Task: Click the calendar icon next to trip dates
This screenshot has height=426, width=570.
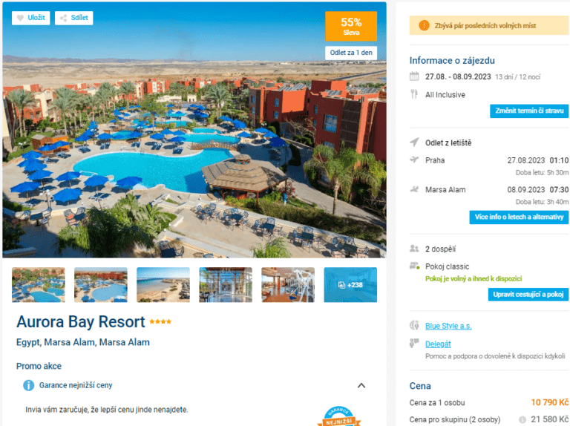Action: tap(414, 76)
